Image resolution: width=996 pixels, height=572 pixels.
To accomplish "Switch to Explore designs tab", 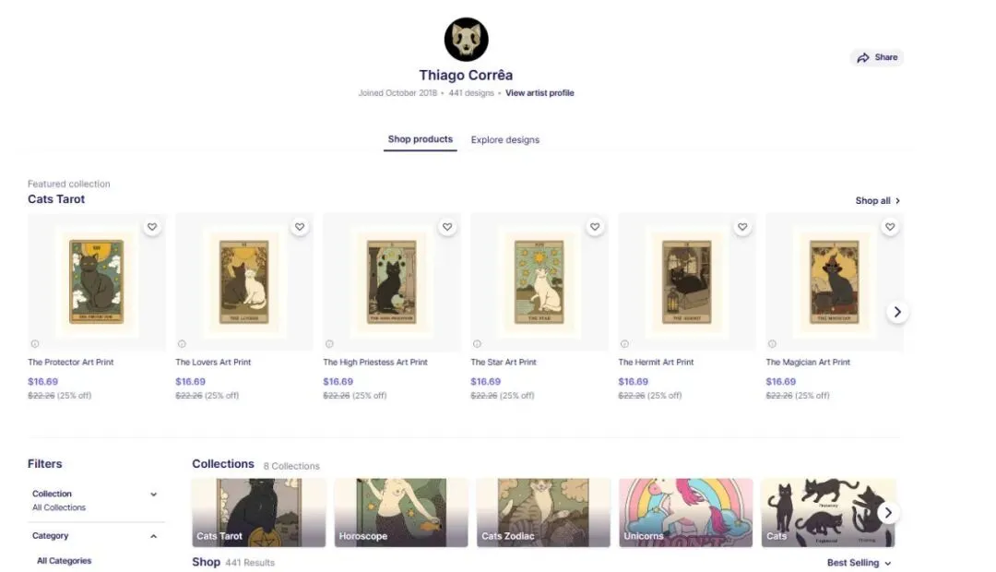I will 505,140.
